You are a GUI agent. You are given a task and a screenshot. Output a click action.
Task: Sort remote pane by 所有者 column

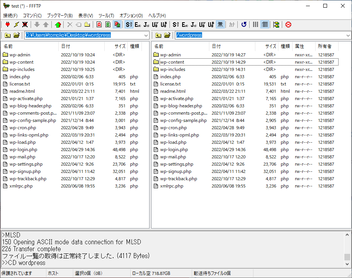pyautogui.click(x=327, y=46)
